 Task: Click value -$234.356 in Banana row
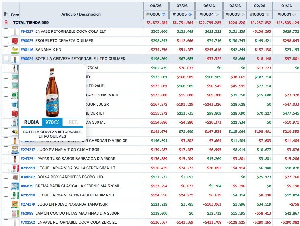(158, 50)
